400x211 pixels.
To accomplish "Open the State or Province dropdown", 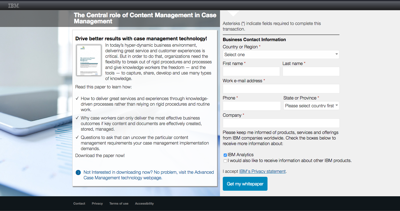I will pyautogui.click(x=311, y=106).
